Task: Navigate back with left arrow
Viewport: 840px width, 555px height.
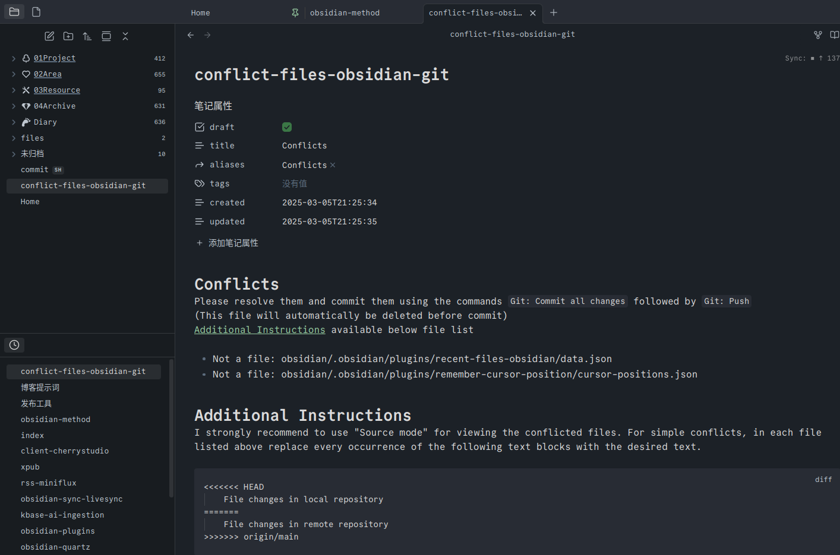Action: click(191, 35)
